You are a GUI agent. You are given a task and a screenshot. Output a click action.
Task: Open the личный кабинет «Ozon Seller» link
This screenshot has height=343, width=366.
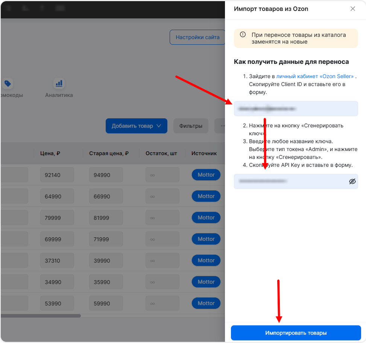(x=315, y=76)
